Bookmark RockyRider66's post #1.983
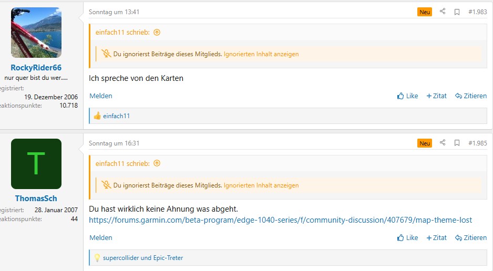Image resolution: width=493 pixels, height=271 pixels. tap(457, 12)
